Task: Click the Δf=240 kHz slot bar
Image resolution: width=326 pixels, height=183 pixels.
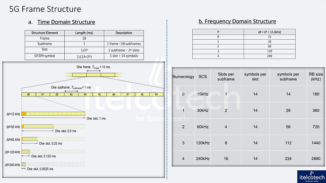Action: point(24,164)
